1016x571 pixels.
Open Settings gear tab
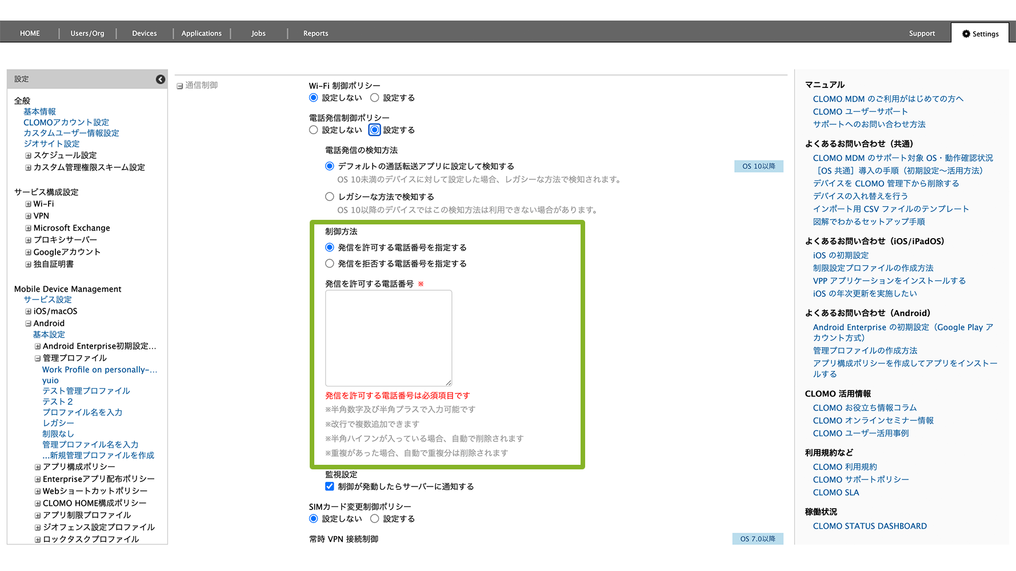tap(980, 34)
